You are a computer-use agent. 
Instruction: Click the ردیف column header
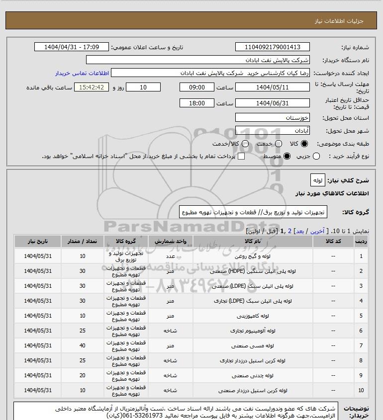point(361,242)
